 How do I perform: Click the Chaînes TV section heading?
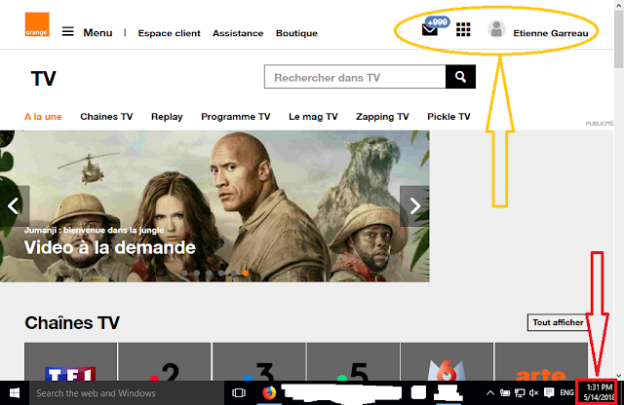72,322
